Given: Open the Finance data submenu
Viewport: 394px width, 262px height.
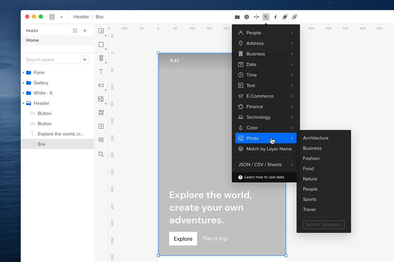Looking at the screenshot, I should tap(266, 107).
